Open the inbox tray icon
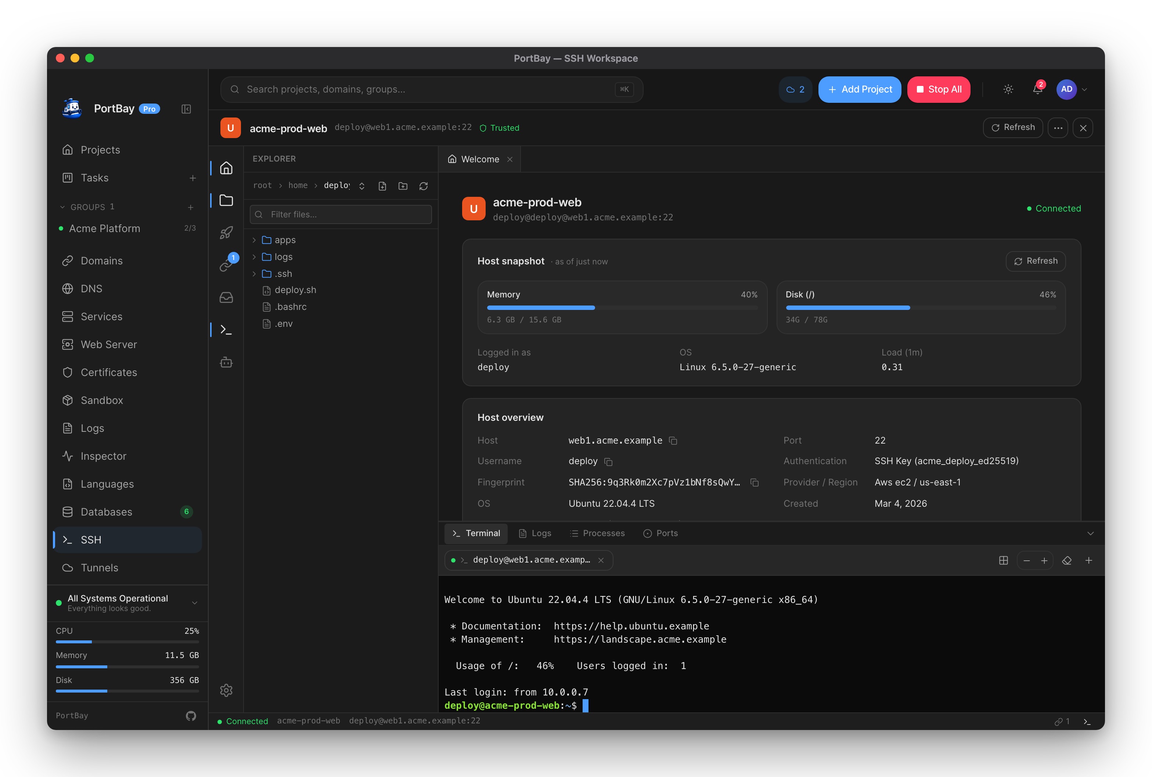The width and height of the screenshot is (1152, 777). tap(226, 297)
